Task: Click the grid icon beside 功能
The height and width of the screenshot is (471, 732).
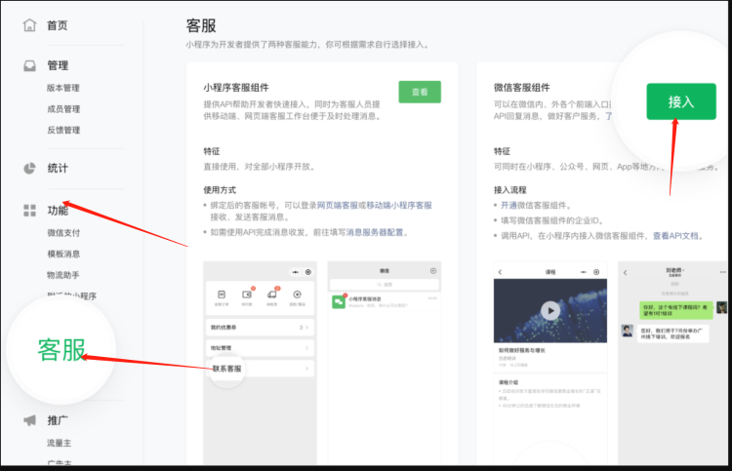Action: [29, 211]
